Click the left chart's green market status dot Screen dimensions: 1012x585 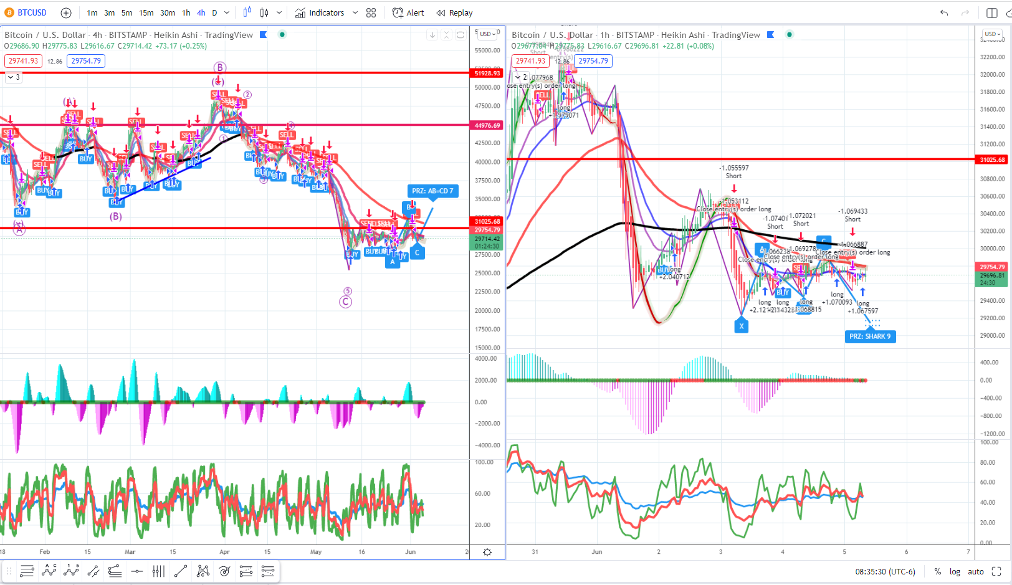pyautogui.click(x=282, y=35)
